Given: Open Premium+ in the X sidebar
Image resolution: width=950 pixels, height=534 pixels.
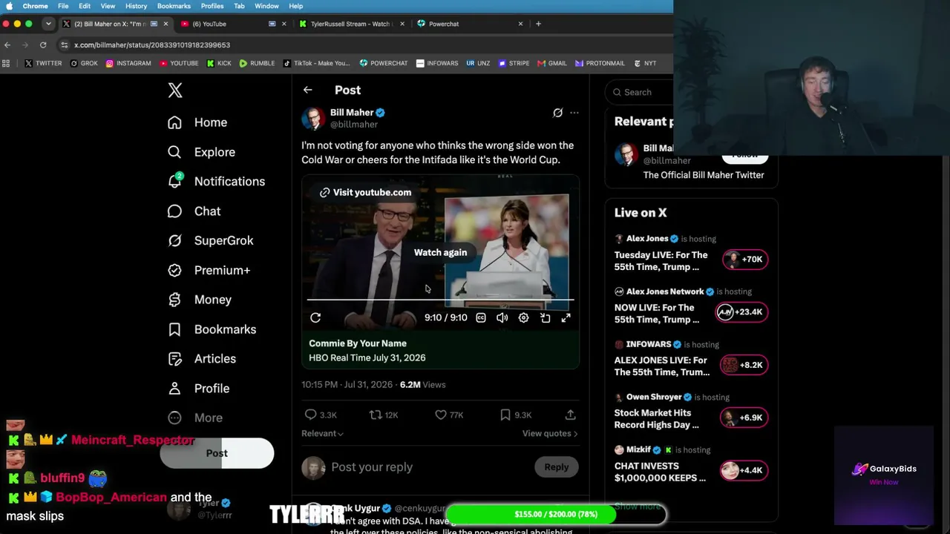Looking at the screenshot, I should pyautogui.click(x=209, y=270).
